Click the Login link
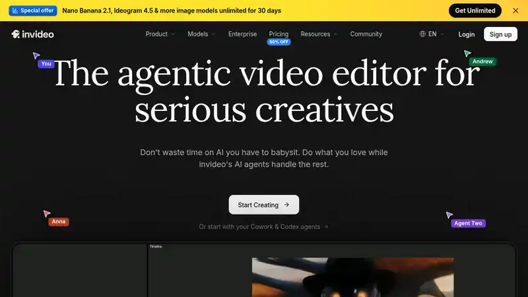528x297 pixels. (467, 34)
